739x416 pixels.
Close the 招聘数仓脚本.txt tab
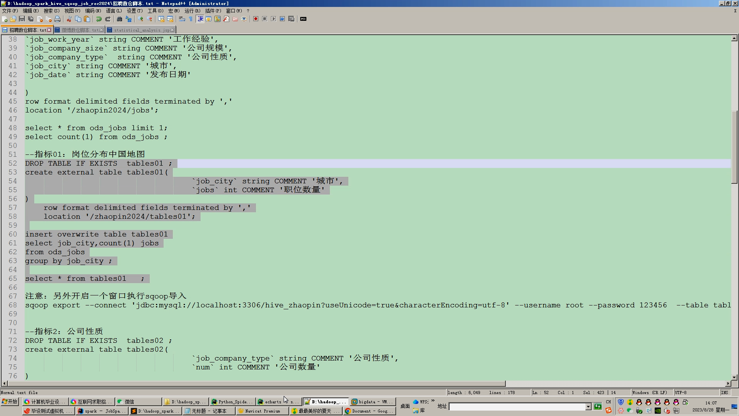pos(49,30)
